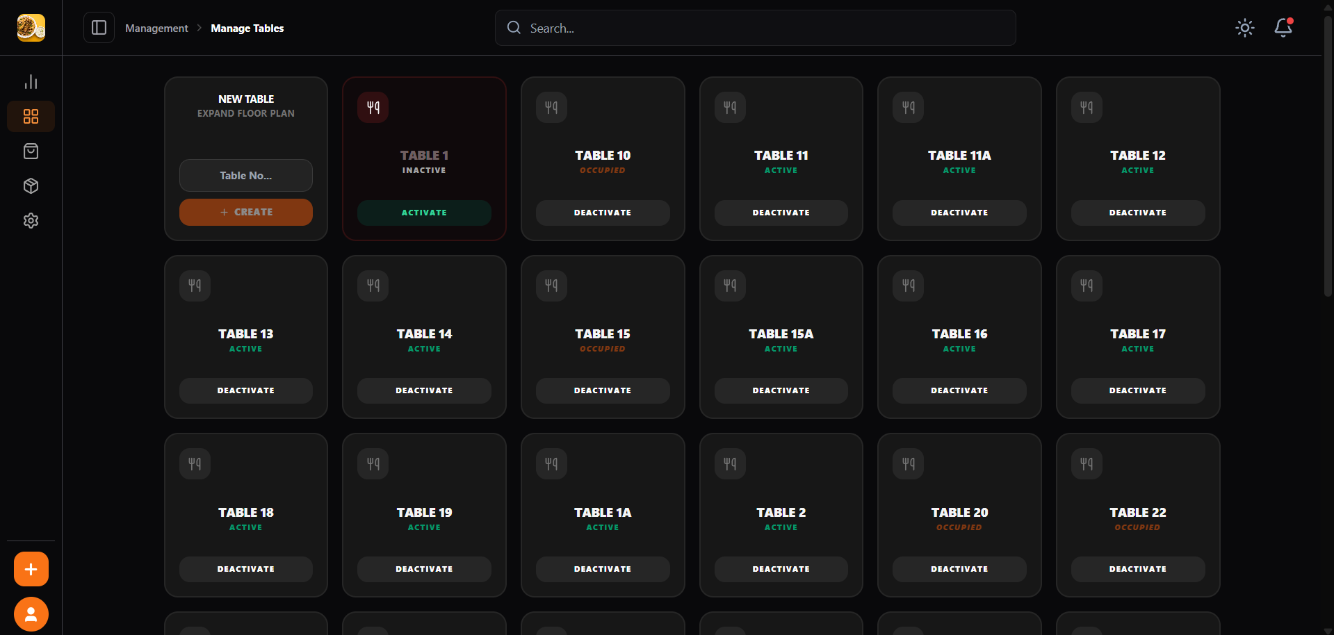The height and width of the screenshot is (635, 1334).
Task: Deactivate Table 17
Action: click(x=1138, y=390)
